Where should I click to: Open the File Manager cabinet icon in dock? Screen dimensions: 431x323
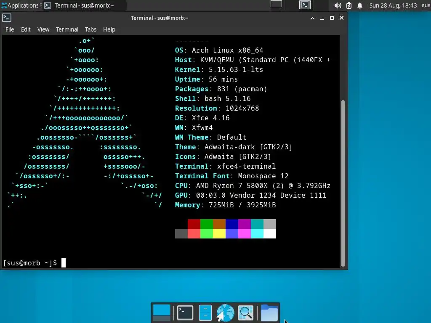[x=205, y=313]
